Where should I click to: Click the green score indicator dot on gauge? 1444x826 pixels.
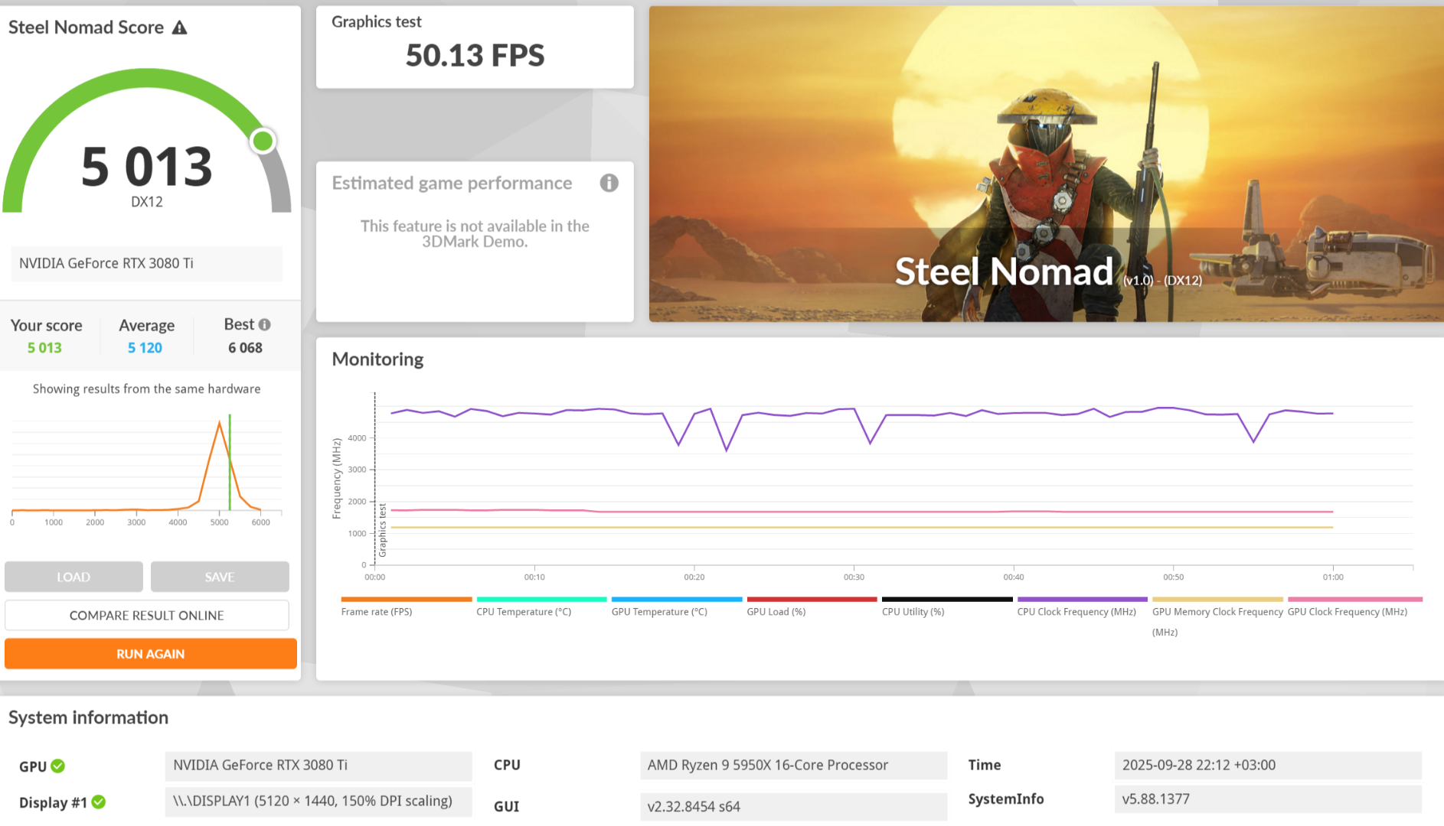(x=263, y=141)
